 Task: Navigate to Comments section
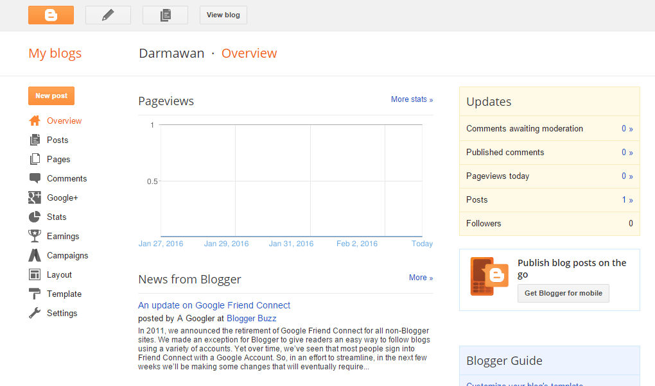[67, 178]
